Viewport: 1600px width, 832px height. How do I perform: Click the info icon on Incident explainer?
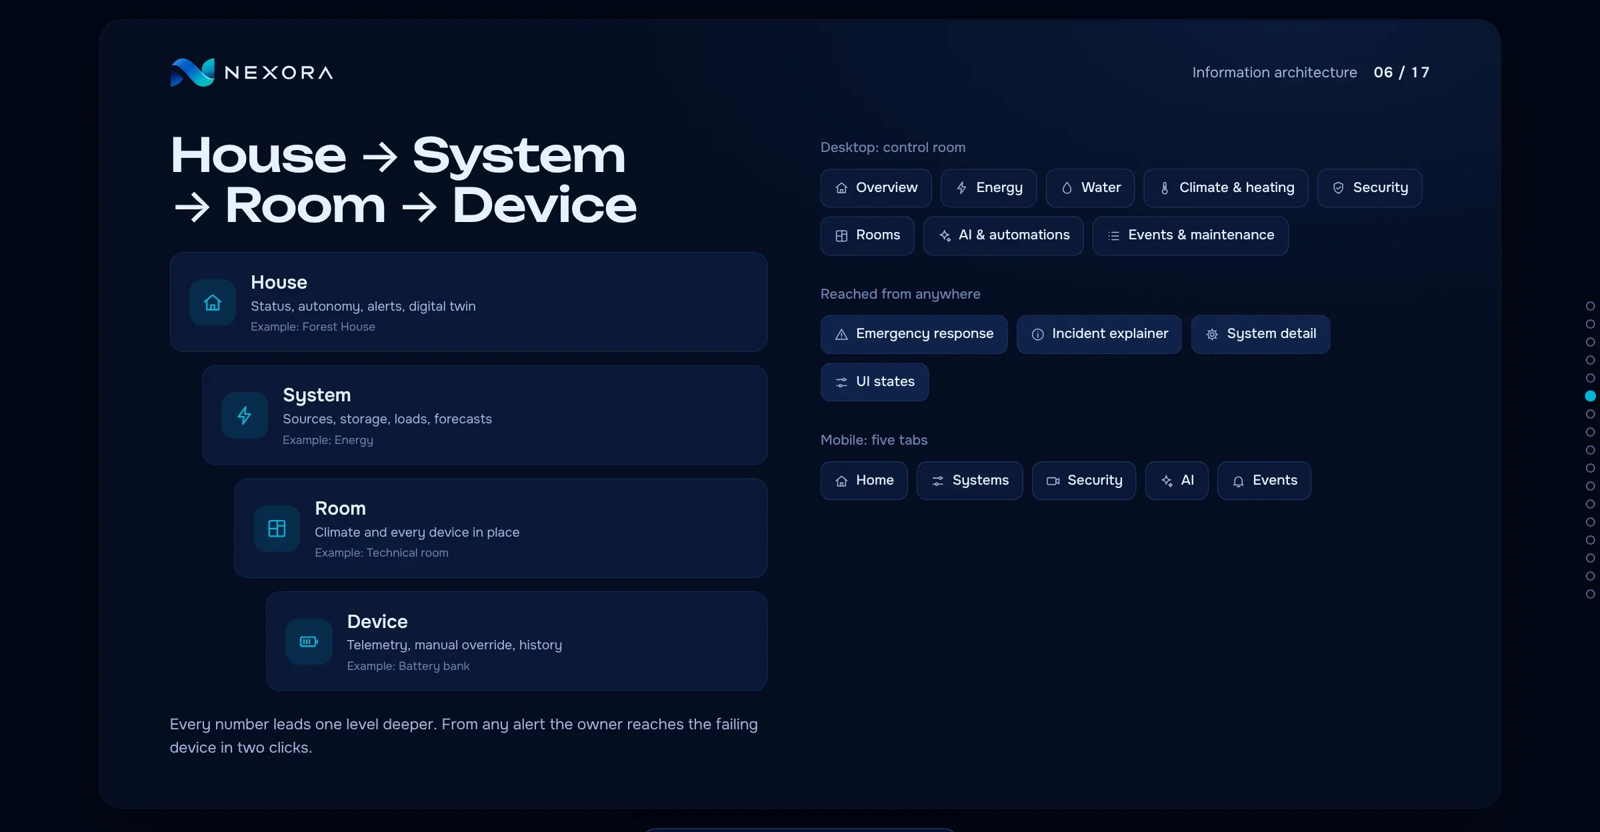click(1037, 335)
